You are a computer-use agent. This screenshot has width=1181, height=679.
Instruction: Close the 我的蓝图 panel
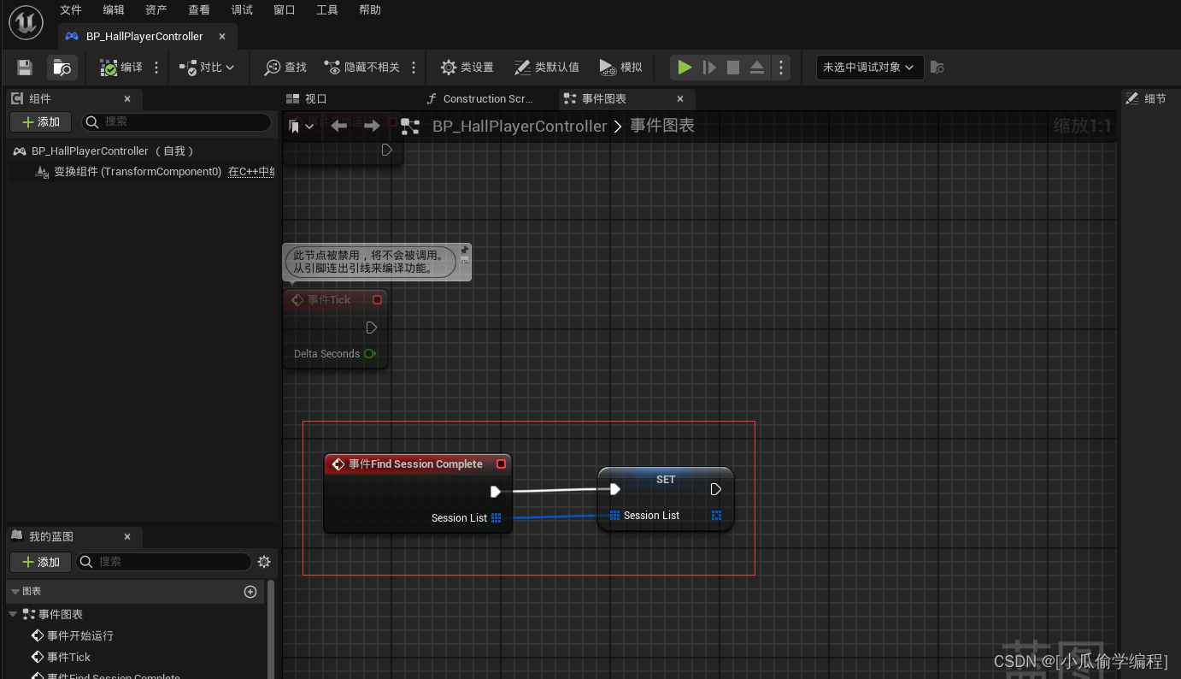coord(127,536)
